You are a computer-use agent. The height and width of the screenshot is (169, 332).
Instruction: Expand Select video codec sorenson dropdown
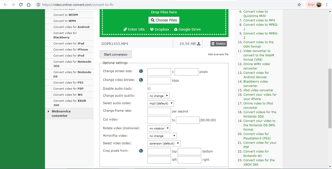pyautogui.click(x=164, y=143)
